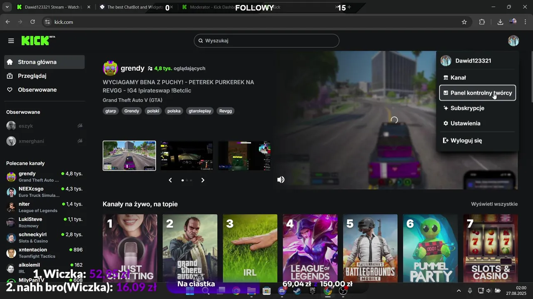Open the Chrome tab search chevron

coord(8,7)
